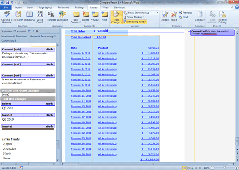Image resolution: width=239 pixels, height=170 pixels.
Task: Expand Reviewing Pane dropdown arrow
Action: [146, 22]
